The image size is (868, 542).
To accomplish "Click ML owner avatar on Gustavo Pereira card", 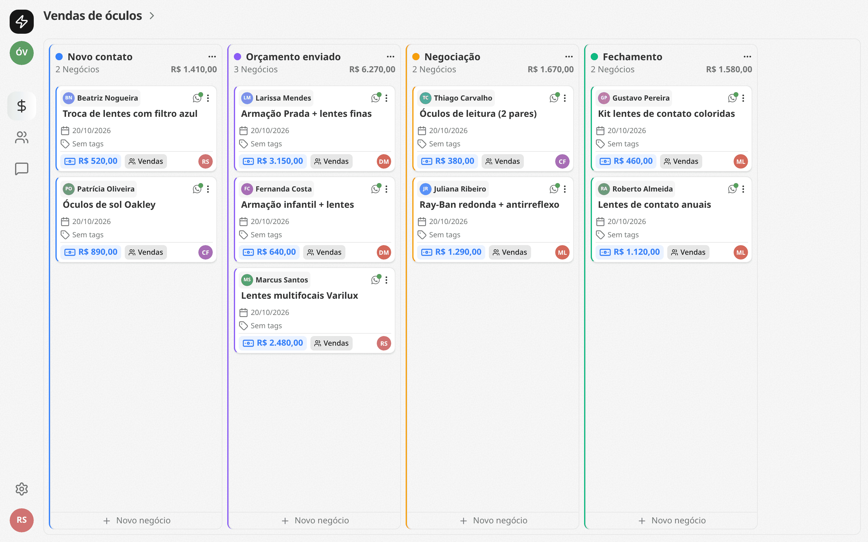I will pos(741,161).
